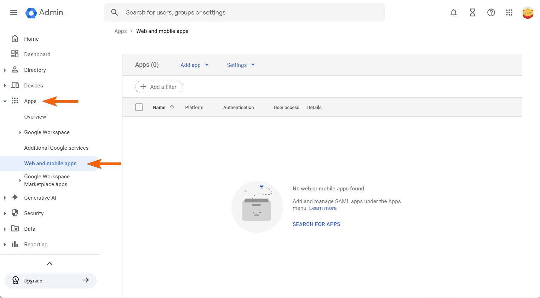Viewport: 540px width, 298px height.
Task: Click the user account avatar
Action: [528, 13]
